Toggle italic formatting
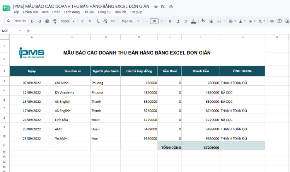 click(178, 21)
